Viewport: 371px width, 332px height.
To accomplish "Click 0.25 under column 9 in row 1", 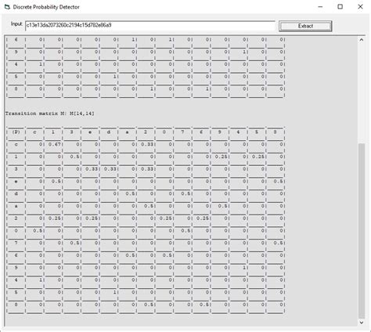I will [x=222, y=157].
